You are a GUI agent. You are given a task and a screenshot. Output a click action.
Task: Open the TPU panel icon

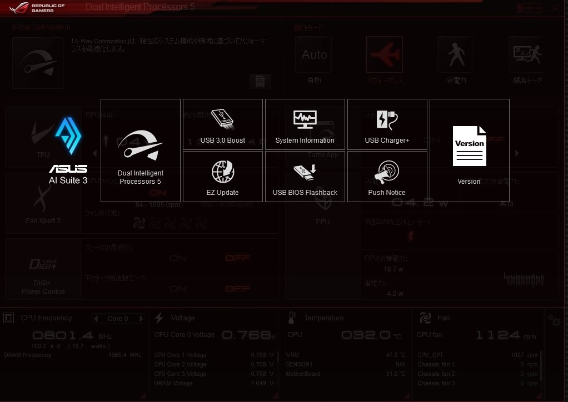(x=43, y=137)
